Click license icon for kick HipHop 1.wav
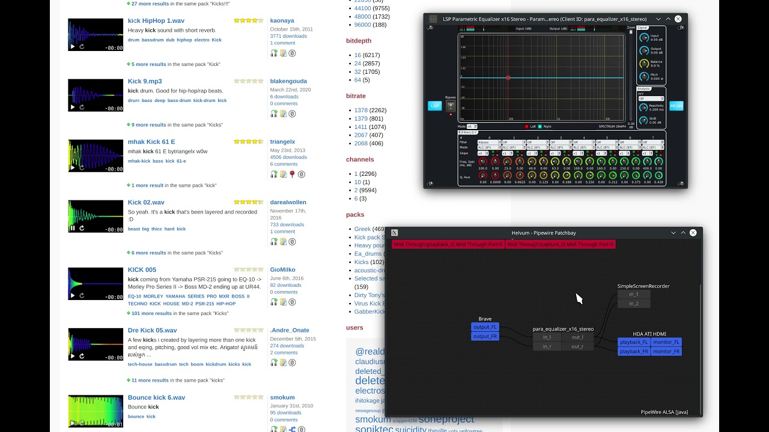Image resolution: width=769 pixels, height=432 pixels. [292, 53]
